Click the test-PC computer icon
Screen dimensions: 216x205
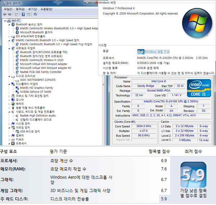click(x=9, y=20)
